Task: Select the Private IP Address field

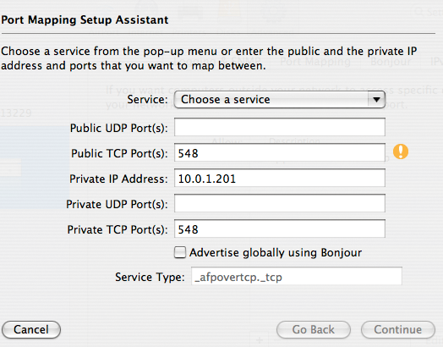Action: point(280,178)
